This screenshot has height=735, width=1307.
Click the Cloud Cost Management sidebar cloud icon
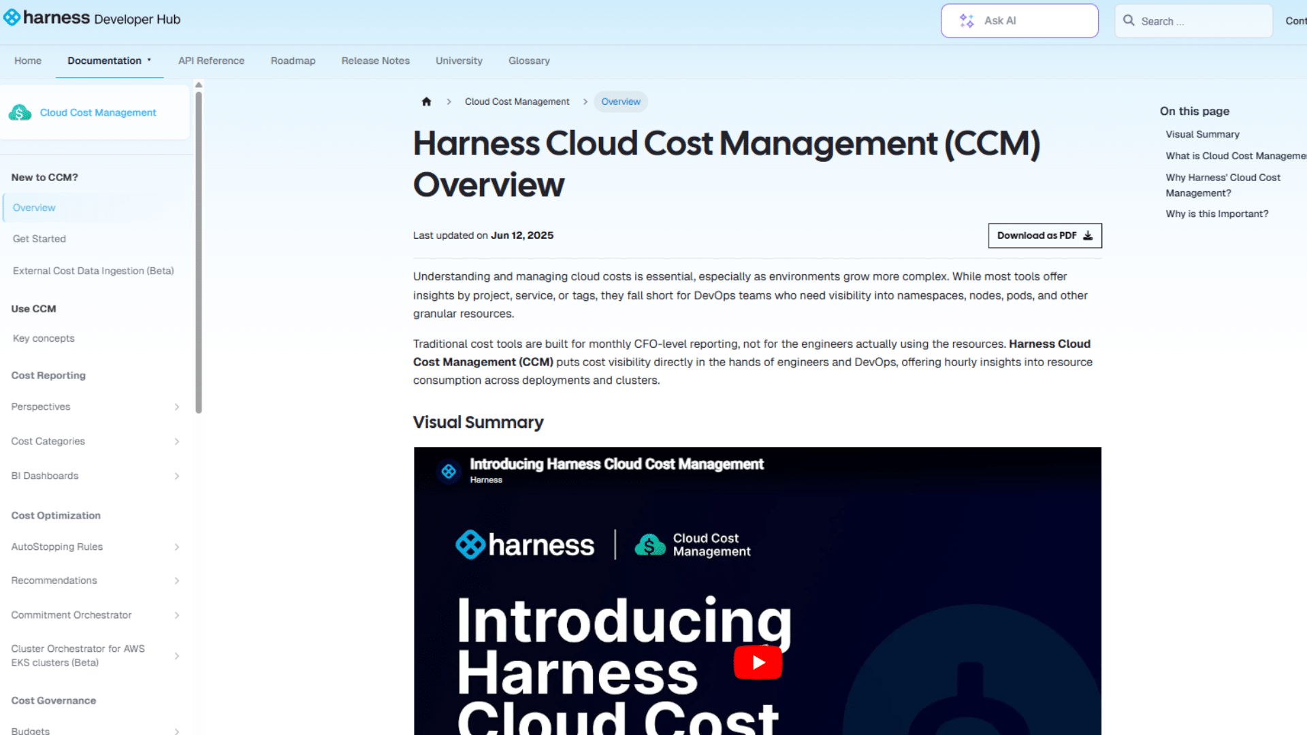click(x=20, y=112)
